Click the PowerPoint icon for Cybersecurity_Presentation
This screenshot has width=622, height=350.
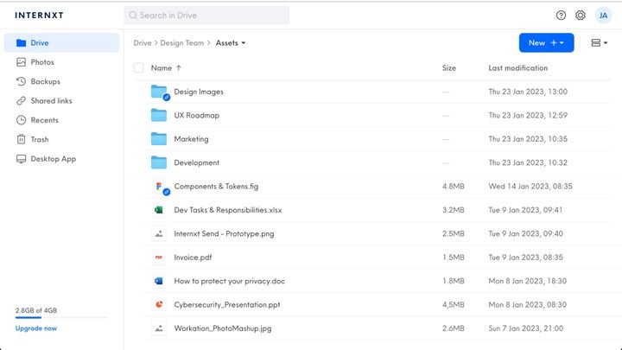click(x=159, y=304)
